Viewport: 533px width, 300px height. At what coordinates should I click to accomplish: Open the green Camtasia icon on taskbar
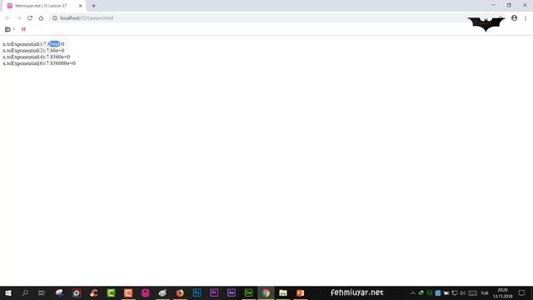tap(111, 292)
